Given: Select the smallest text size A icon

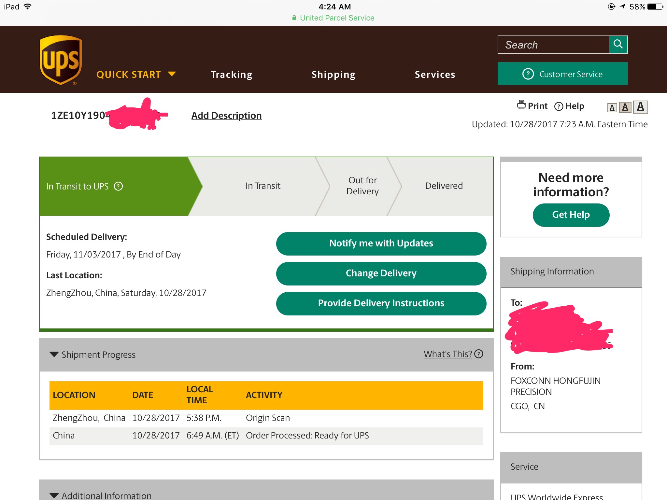Looking at the screenshot, I should coord(612,108).
